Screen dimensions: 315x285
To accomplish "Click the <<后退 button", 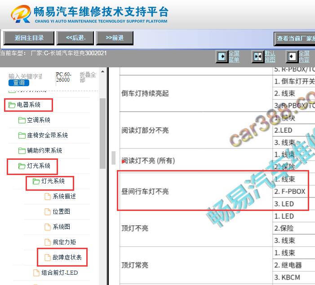I will (75, 38).
